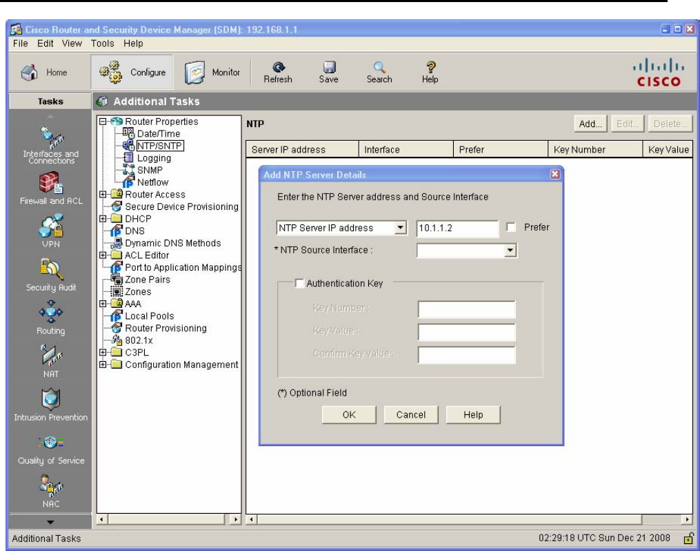This screenshot has height=551, width=700.
Task: Confirm the NTP server with OK
Action: [x=349, y=415]
